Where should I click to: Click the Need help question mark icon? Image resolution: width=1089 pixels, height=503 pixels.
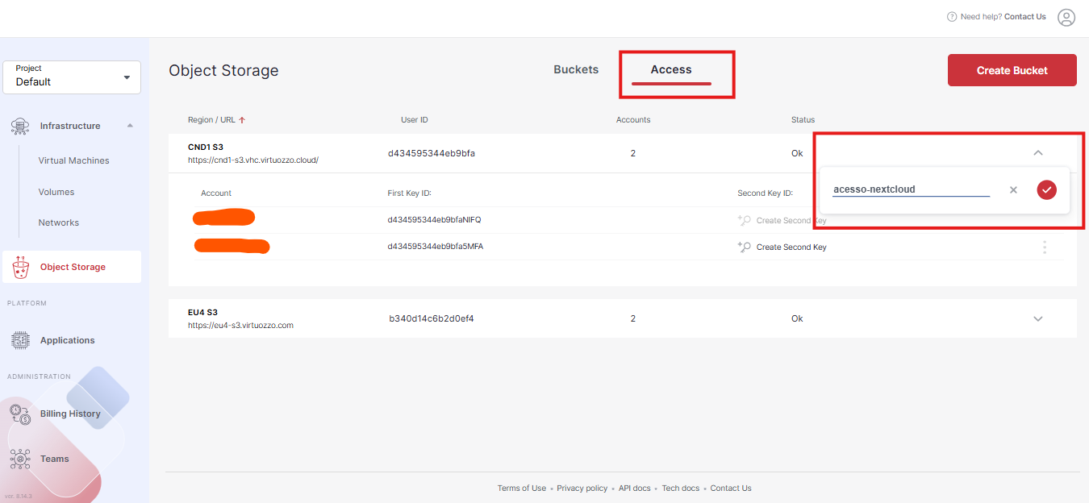point(952,17)
